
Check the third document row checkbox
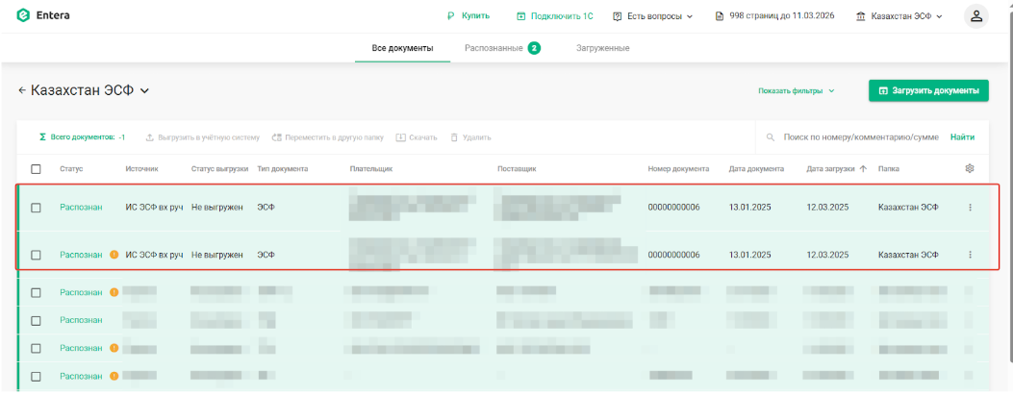[x=37, y=293]
